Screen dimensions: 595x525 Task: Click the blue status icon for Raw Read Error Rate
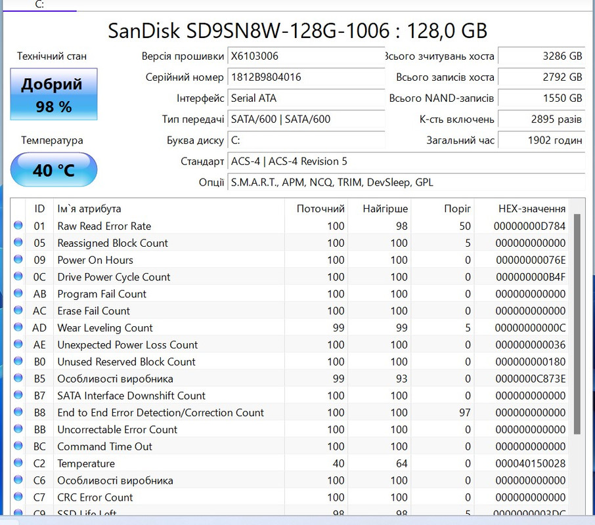coord(18,225)
